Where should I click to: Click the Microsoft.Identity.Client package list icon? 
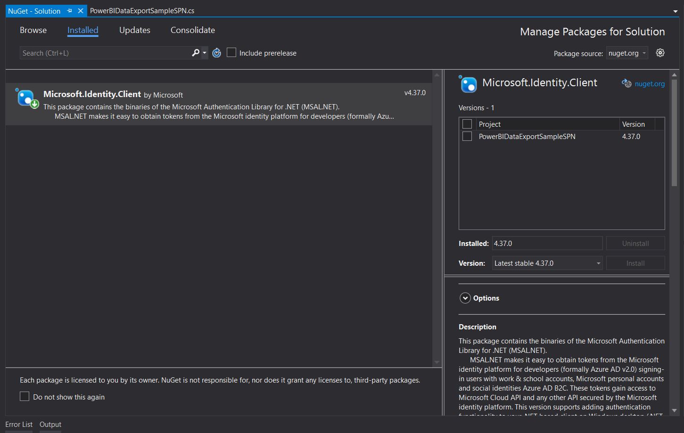pyautogui.click(x=26, y=98)
